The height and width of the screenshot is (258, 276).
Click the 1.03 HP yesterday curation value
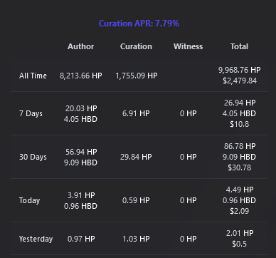click(136, 239)
